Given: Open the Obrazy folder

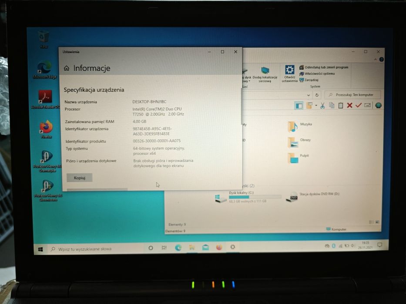Looking at the screenshot, I should click(x=299, y=142).
